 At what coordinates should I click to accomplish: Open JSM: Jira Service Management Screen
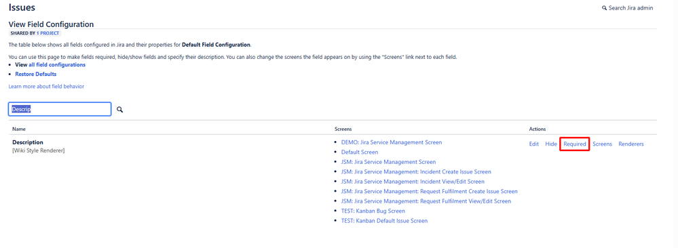point(388,162)
